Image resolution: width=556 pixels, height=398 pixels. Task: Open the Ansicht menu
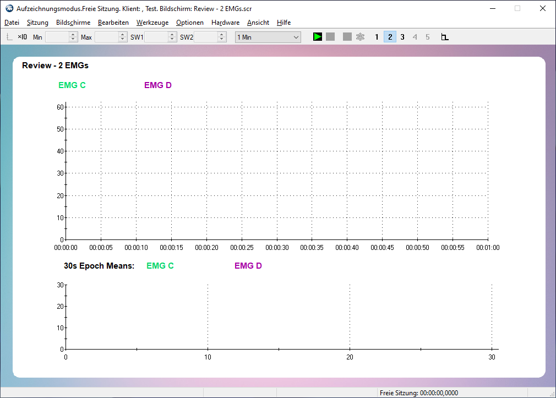[x=258, y=23]
